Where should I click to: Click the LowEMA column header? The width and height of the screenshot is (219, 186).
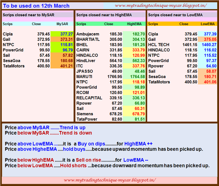point(208,24)
